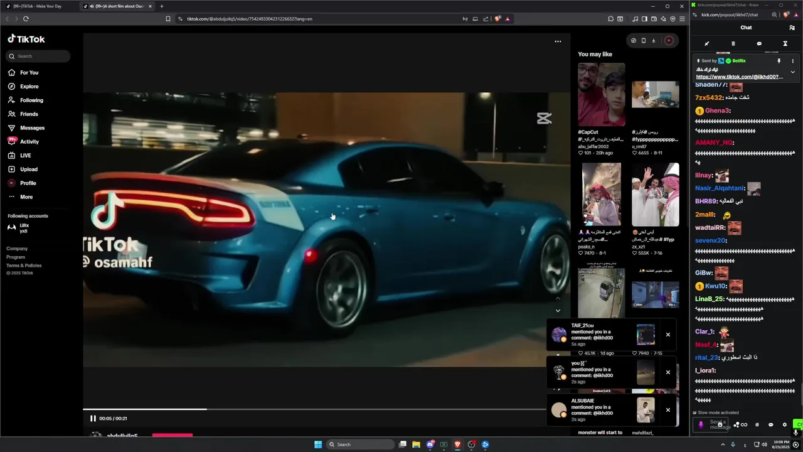Image resolution: width=803 pixels, height=452 pixels.
Task: Show hidden system tray icons
Action: [722, 444]
